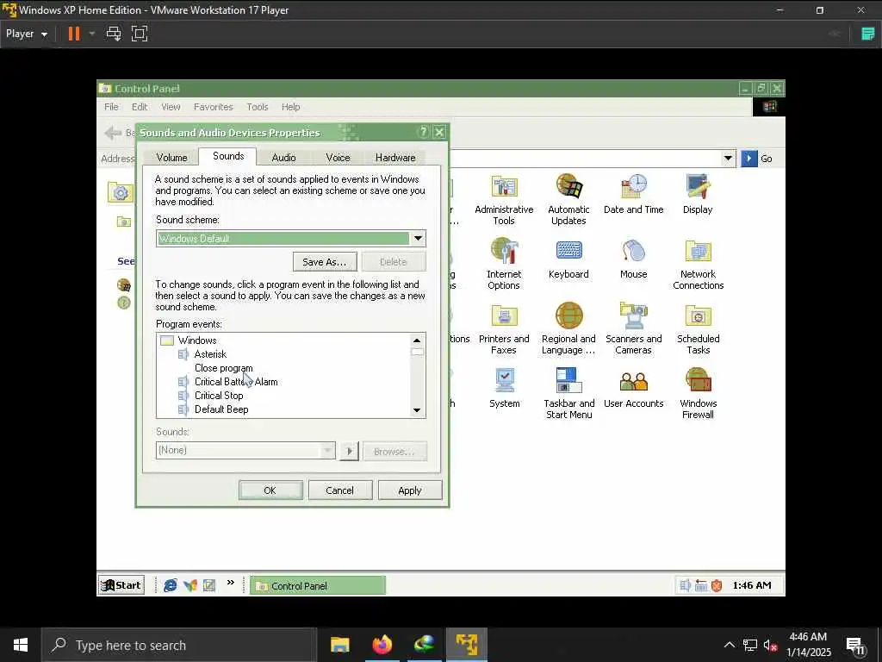Open Date and Time settings icon
Viewport: 882px width, 662px height.
click(x=633, y=194)
